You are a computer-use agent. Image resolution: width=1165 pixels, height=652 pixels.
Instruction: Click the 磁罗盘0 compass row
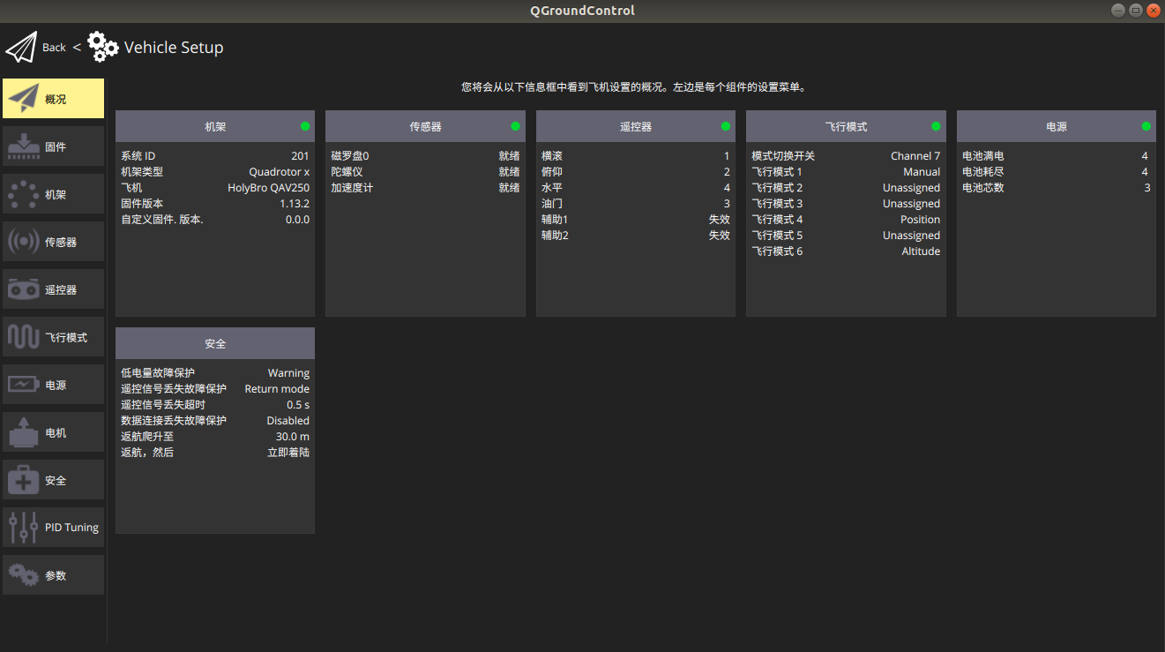point(425,156)
